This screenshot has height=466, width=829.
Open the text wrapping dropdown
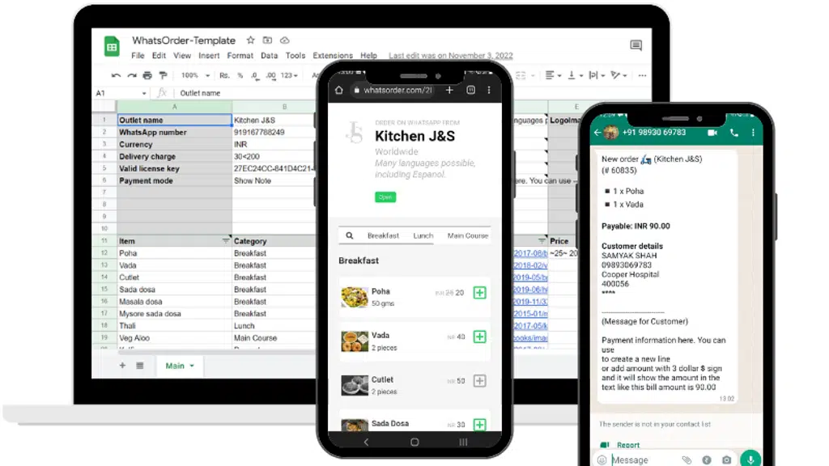(597, 75)
